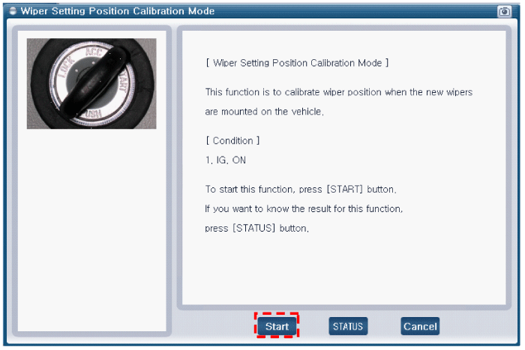Image resolution: width=525 pixels, height=350 pixels.
Task: Click the STATUS button
Action: coord(348,326)
